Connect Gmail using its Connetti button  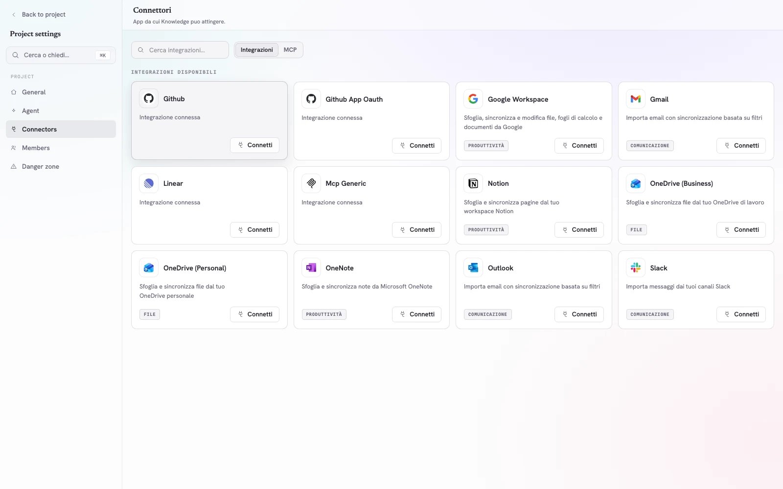[x=741, y=146]
